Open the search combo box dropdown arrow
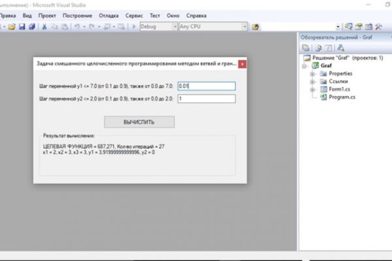 [338, 27]
